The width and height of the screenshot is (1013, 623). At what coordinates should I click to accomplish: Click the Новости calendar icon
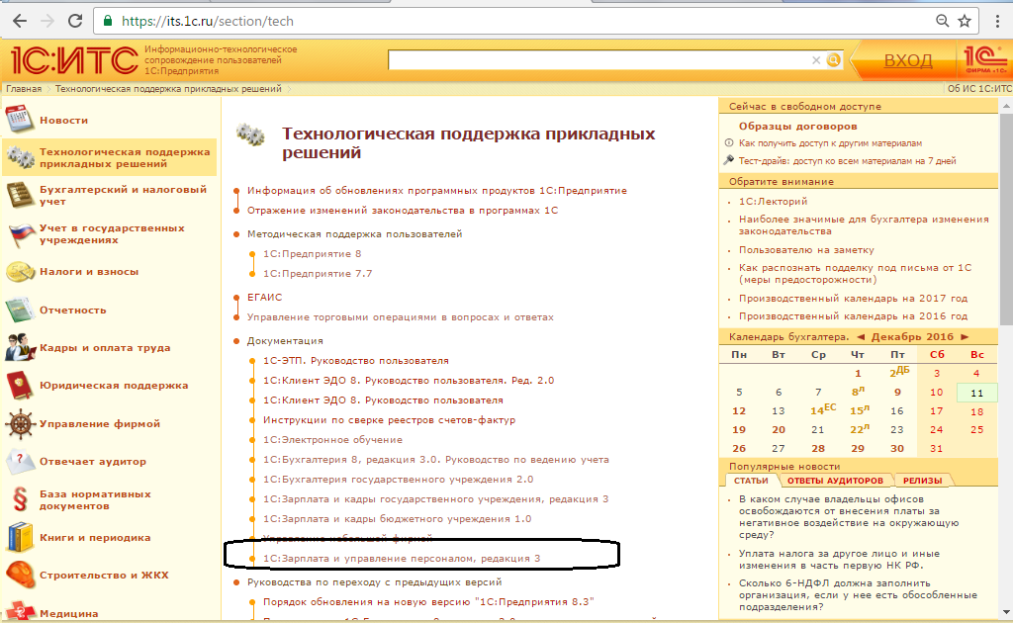tap(20, 119)
